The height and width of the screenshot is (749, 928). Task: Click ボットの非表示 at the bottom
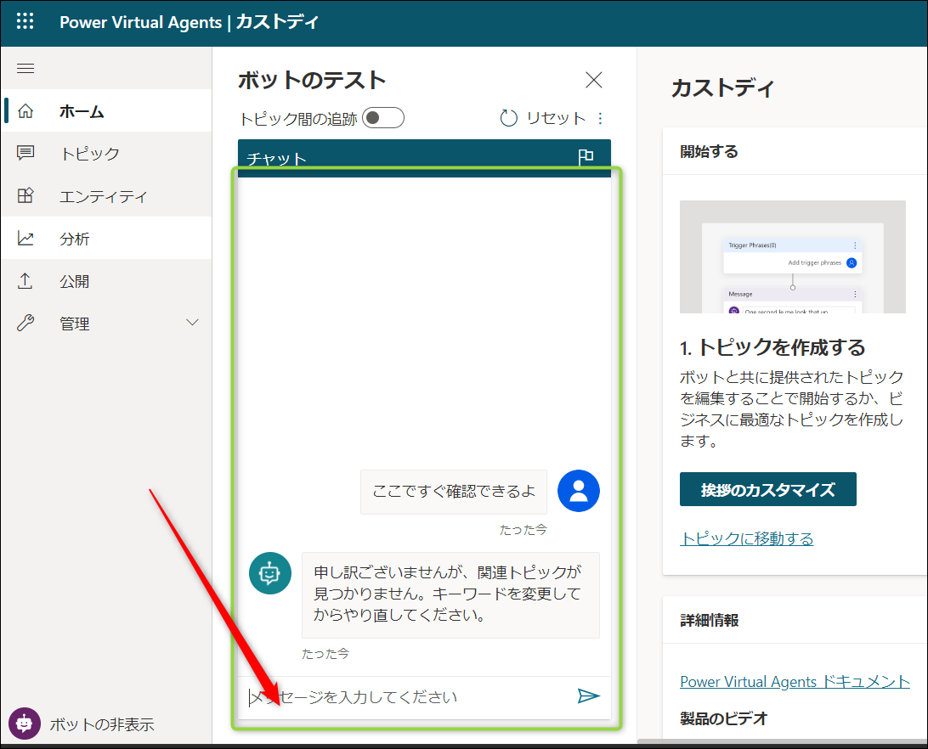coord(102,724)
